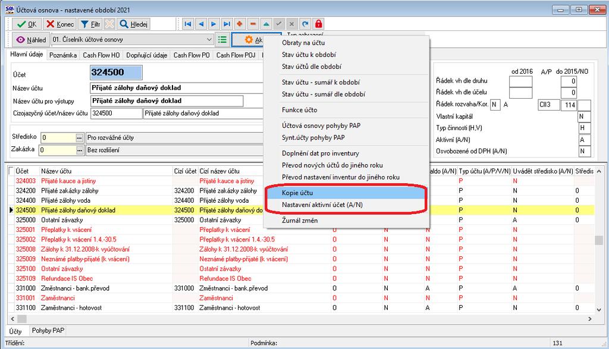609x349 pixels.
Task: Switch to bottom Účty tab
Action: (15, 331)
